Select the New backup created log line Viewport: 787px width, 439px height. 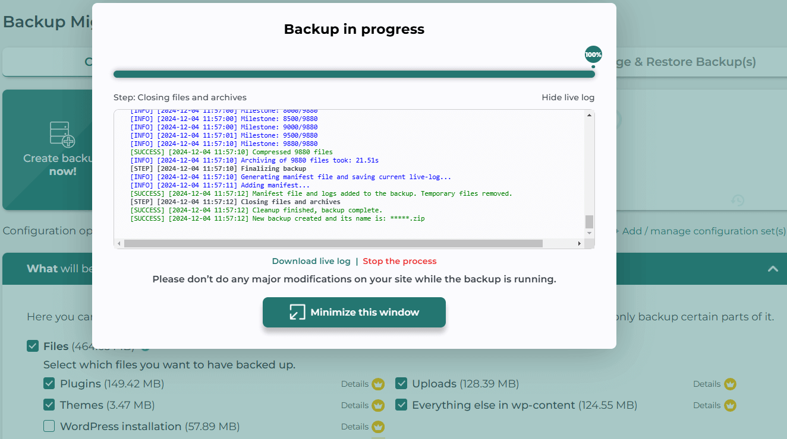278,218
